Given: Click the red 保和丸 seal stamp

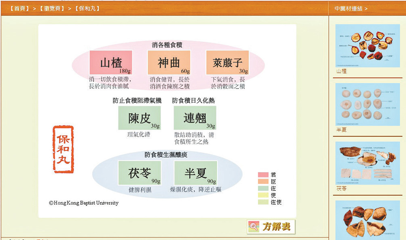Looking at the screenshot, I should click(x=63, y=149).
